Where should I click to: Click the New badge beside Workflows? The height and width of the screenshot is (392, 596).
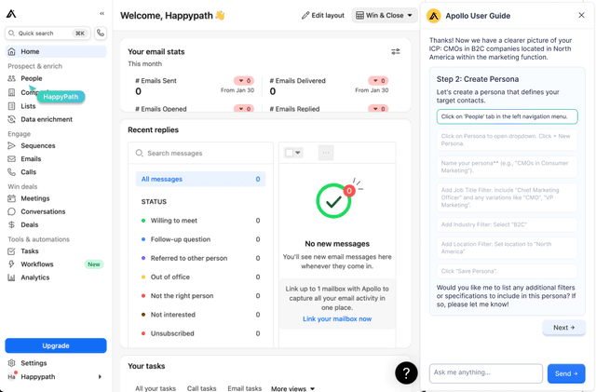click(94, 264)
